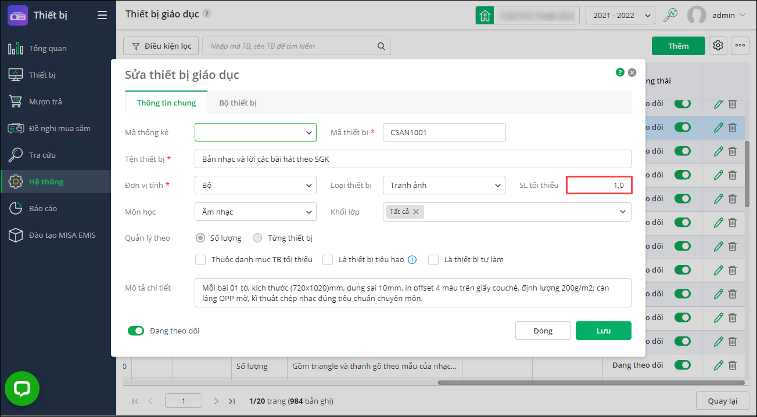The height and width of the screenshot is (417, 757).
Task: Toggle the dialog's Đang theo dõi switch
Action: click(x=136, y=331)
